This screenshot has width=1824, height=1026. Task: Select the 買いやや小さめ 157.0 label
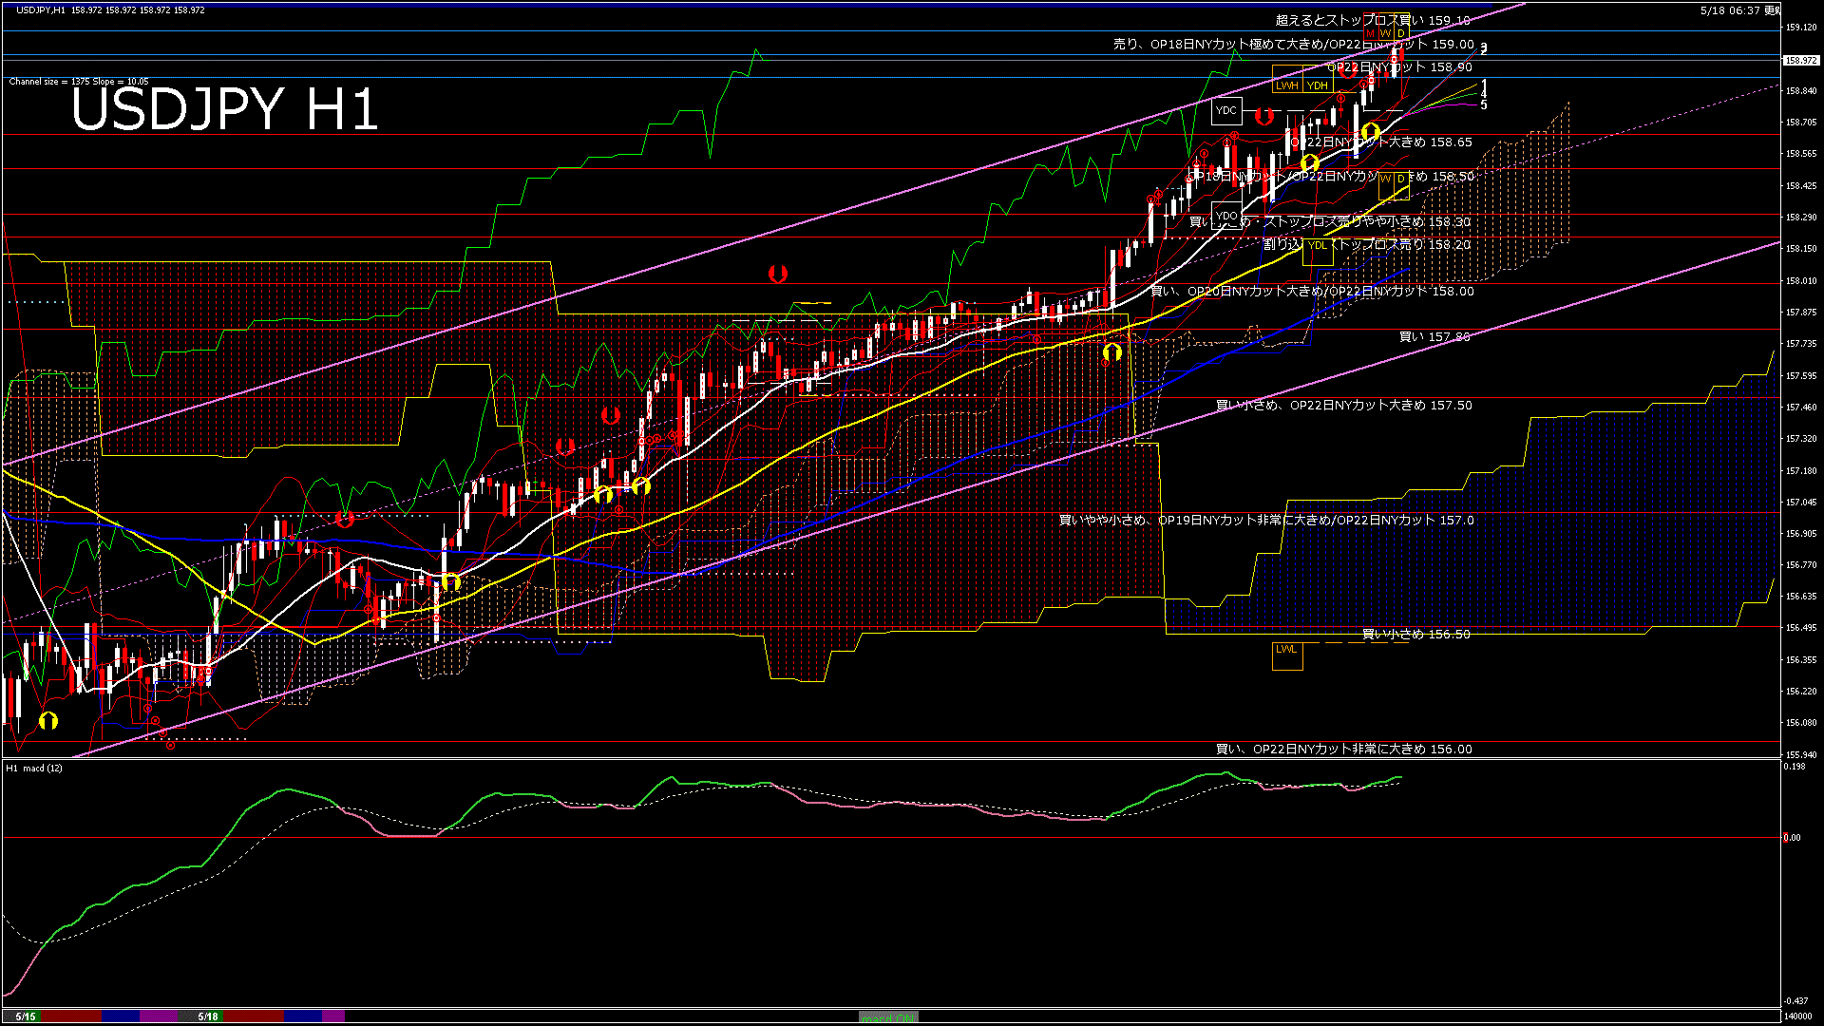(1266, 521)
